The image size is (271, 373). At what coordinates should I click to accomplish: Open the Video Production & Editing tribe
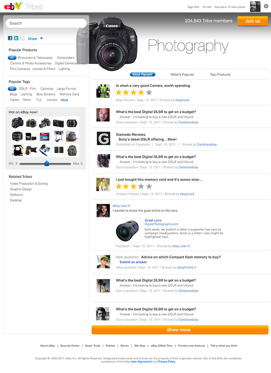(29, 184)
